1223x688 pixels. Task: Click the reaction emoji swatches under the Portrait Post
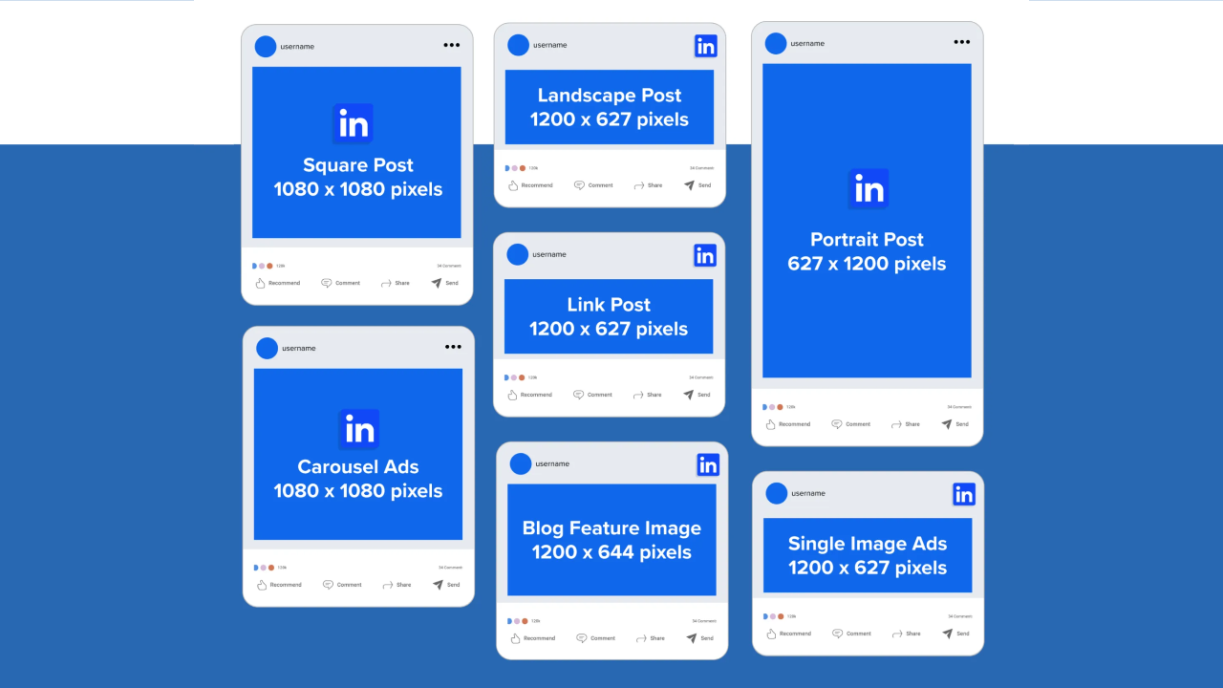click(x=770, y=406)
